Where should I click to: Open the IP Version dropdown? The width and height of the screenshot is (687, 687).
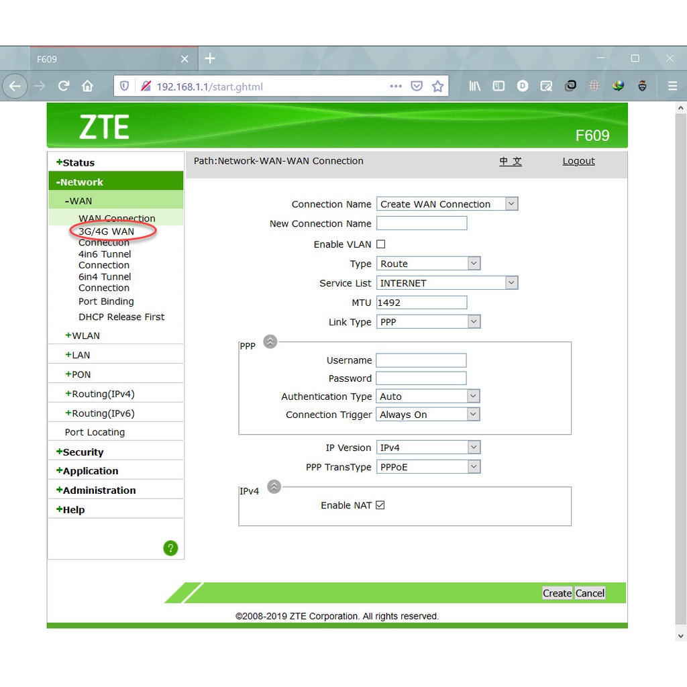pos(429,447)
